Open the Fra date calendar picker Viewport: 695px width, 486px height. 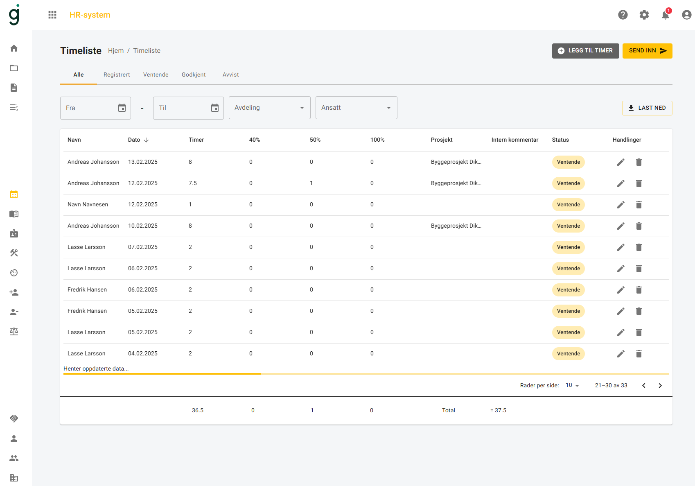(x=122, y=108)
